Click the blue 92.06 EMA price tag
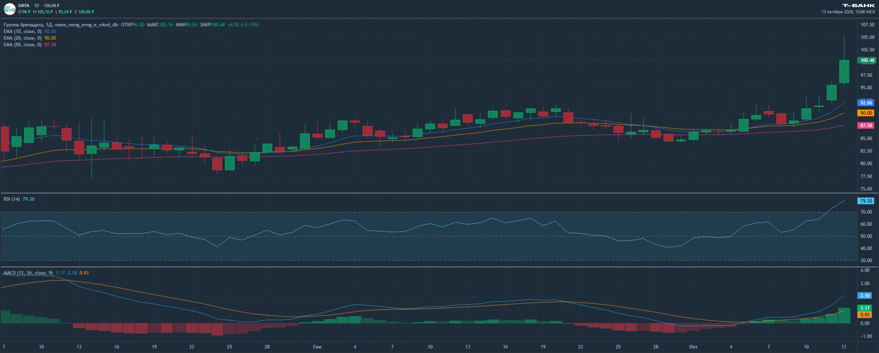879x353 pixels. [x=866, y=103]
